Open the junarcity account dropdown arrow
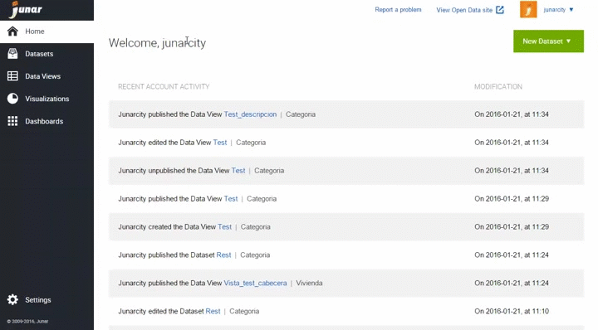The height and width of the screenshot is (330, 598). click(571, 10)
